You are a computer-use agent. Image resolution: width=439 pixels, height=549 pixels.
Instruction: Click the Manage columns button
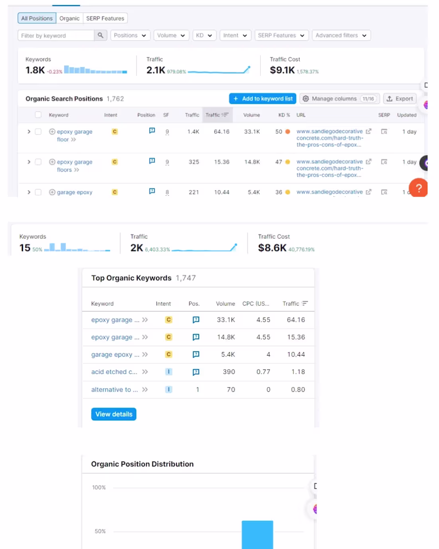tap(340, 99)
